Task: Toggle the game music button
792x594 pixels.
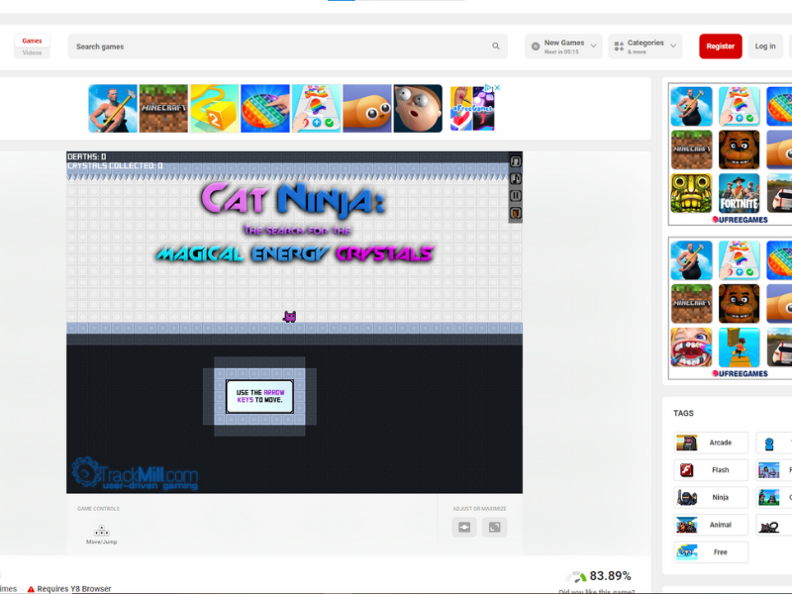Action: [x=515, y=161]
